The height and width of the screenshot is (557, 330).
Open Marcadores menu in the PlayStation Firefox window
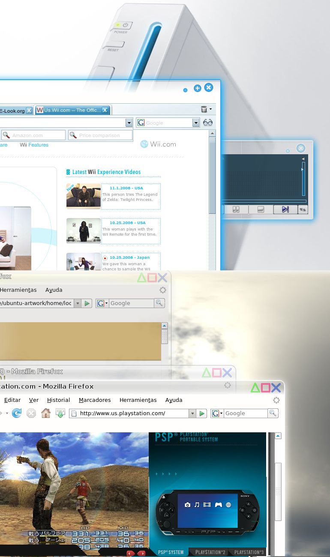(95, 400)
